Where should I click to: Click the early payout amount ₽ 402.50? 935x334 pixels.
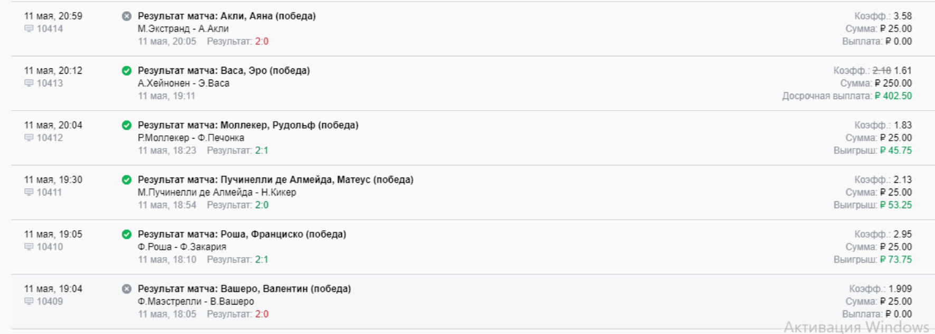tap(893, 96)
